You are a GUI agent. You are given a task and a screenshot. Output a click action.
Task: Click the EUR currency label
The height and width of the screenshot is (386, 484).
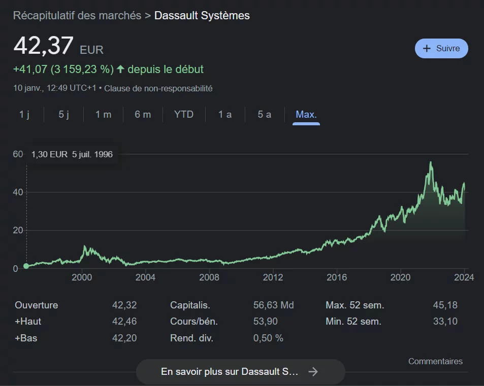(92, 50)
